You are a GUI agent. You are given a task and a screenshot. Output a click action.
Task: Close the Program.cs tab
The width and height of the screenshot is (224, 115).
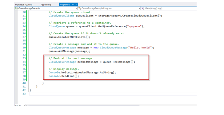point(76,5)
